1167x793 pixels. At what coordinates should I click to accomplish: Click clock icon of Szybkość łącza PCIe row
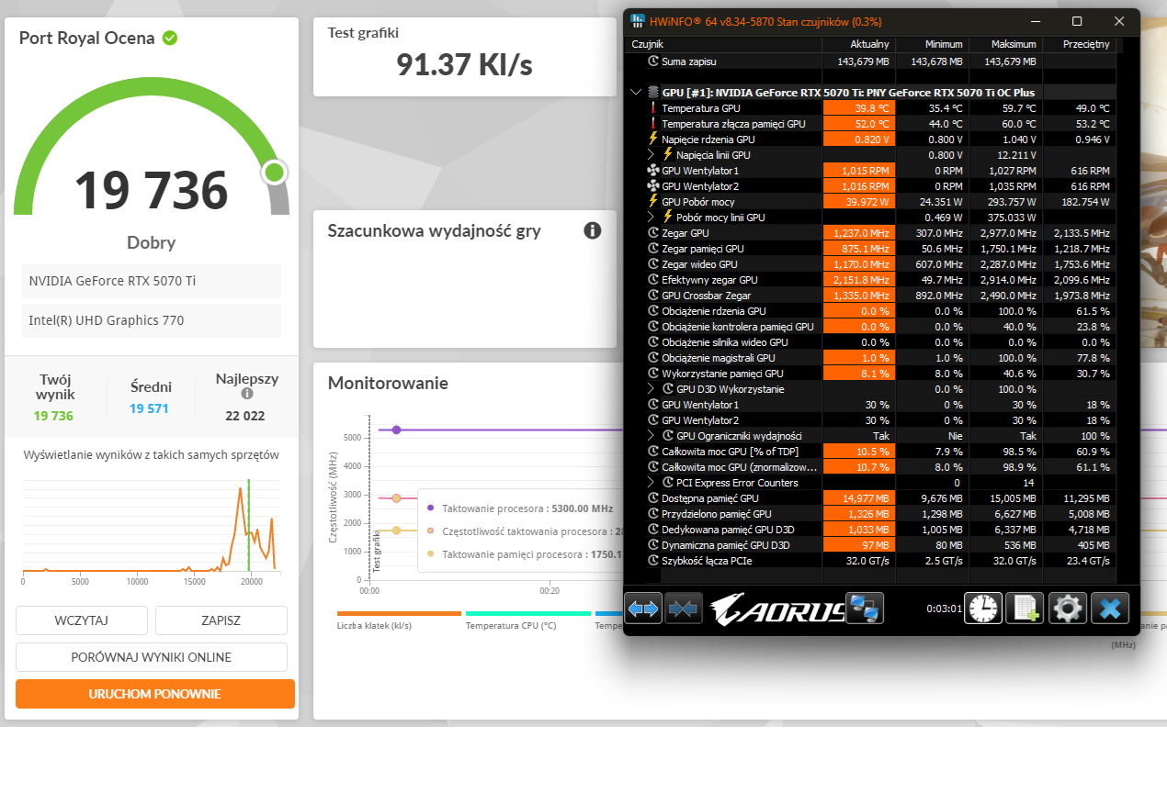click(x=653, y=561)
